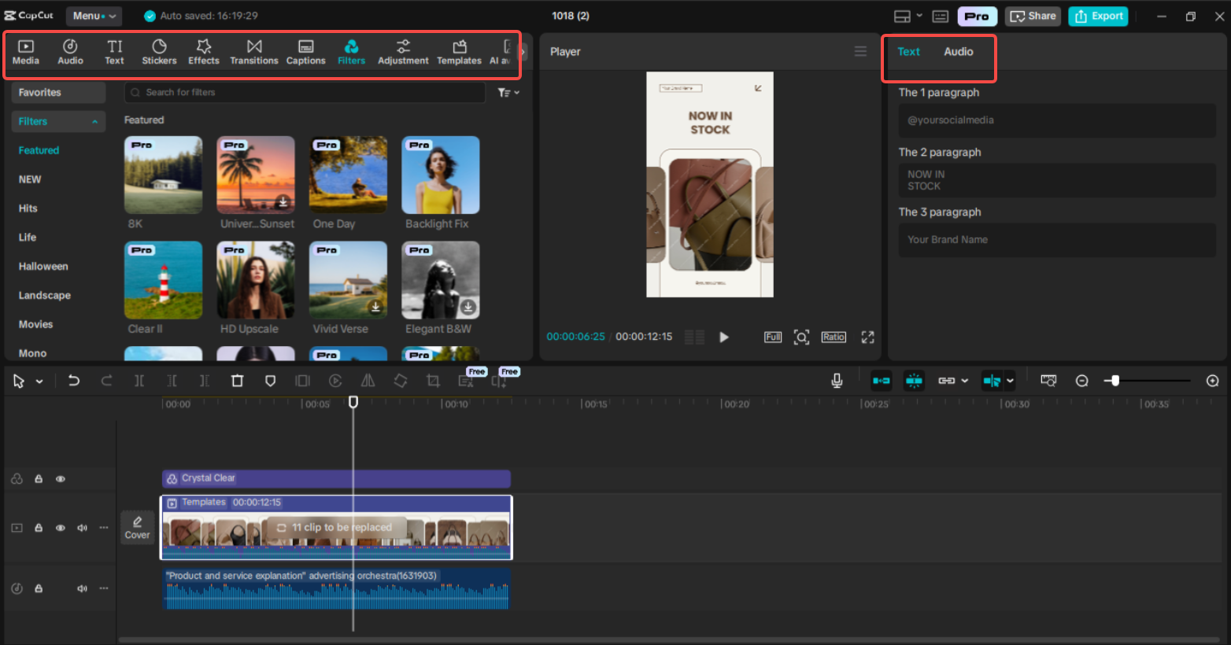Open preview axis dropdown arrow

(1010, 381)
